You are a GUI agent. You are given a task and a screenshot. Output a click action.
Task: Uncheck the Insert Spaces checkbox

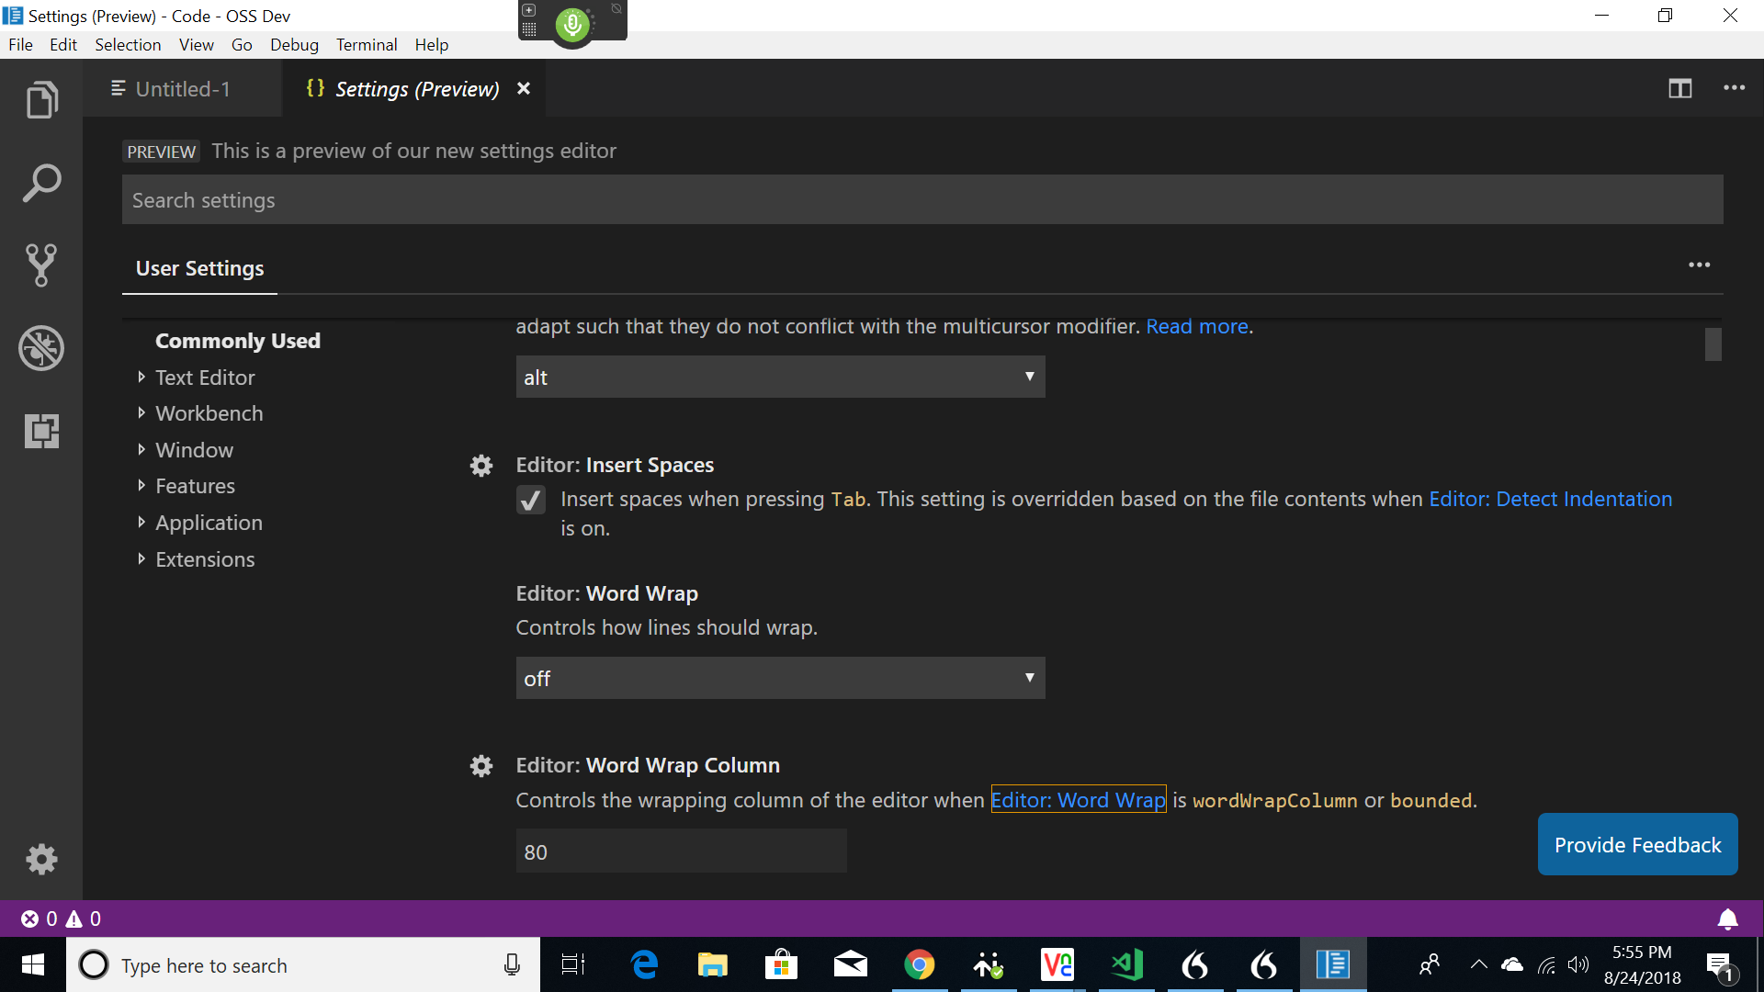pyautogui.click(x=531, y=500)
